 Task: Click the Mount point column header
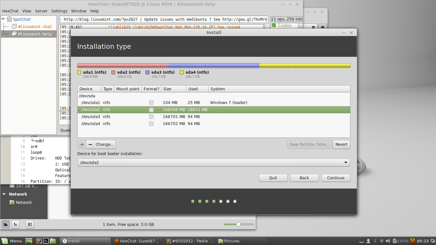coord(128,89)
